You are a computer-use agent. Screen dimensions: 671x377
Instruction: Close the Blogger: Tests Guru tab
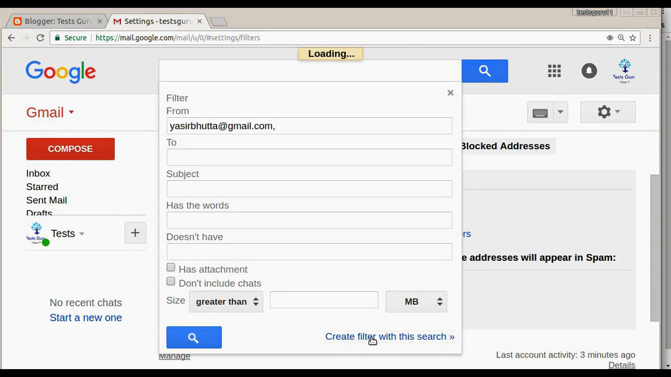[x=100, y=21]
